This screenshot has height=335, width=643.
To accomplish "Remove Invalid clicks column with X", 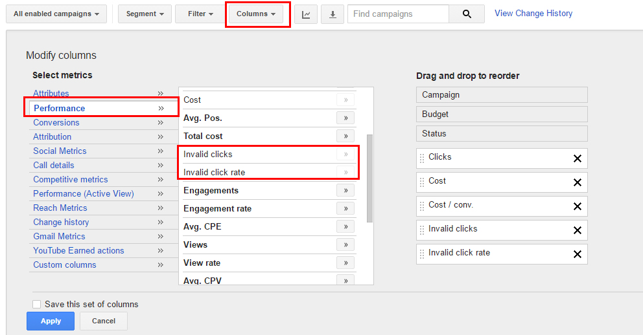I will [578, 230].
